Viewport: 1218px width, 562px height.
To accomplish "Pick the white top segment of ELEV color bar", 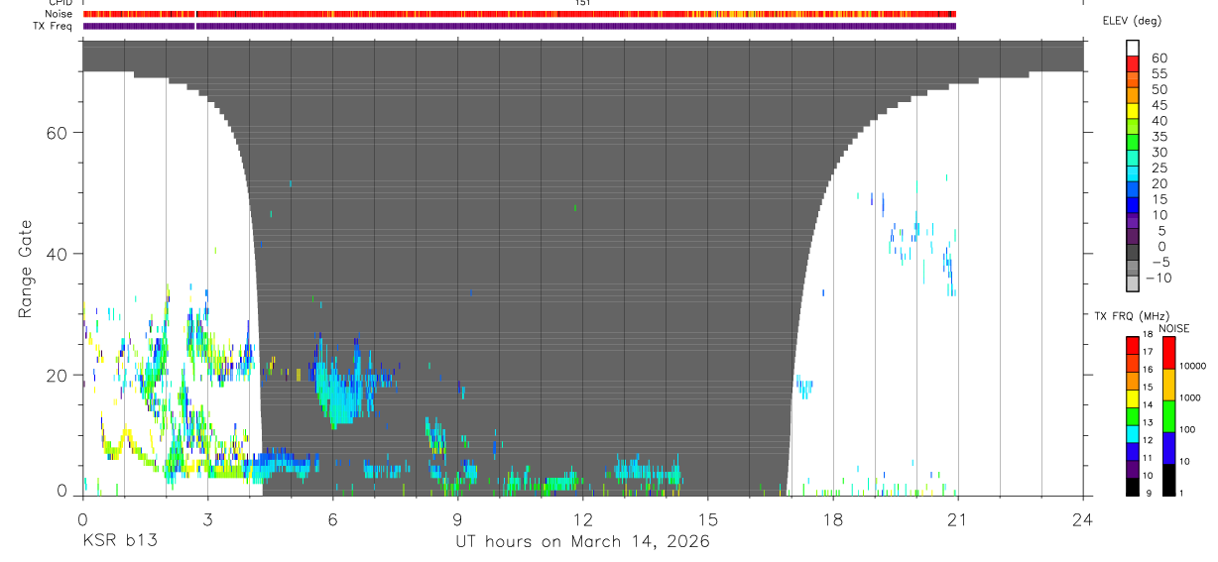I will 1133,49.
